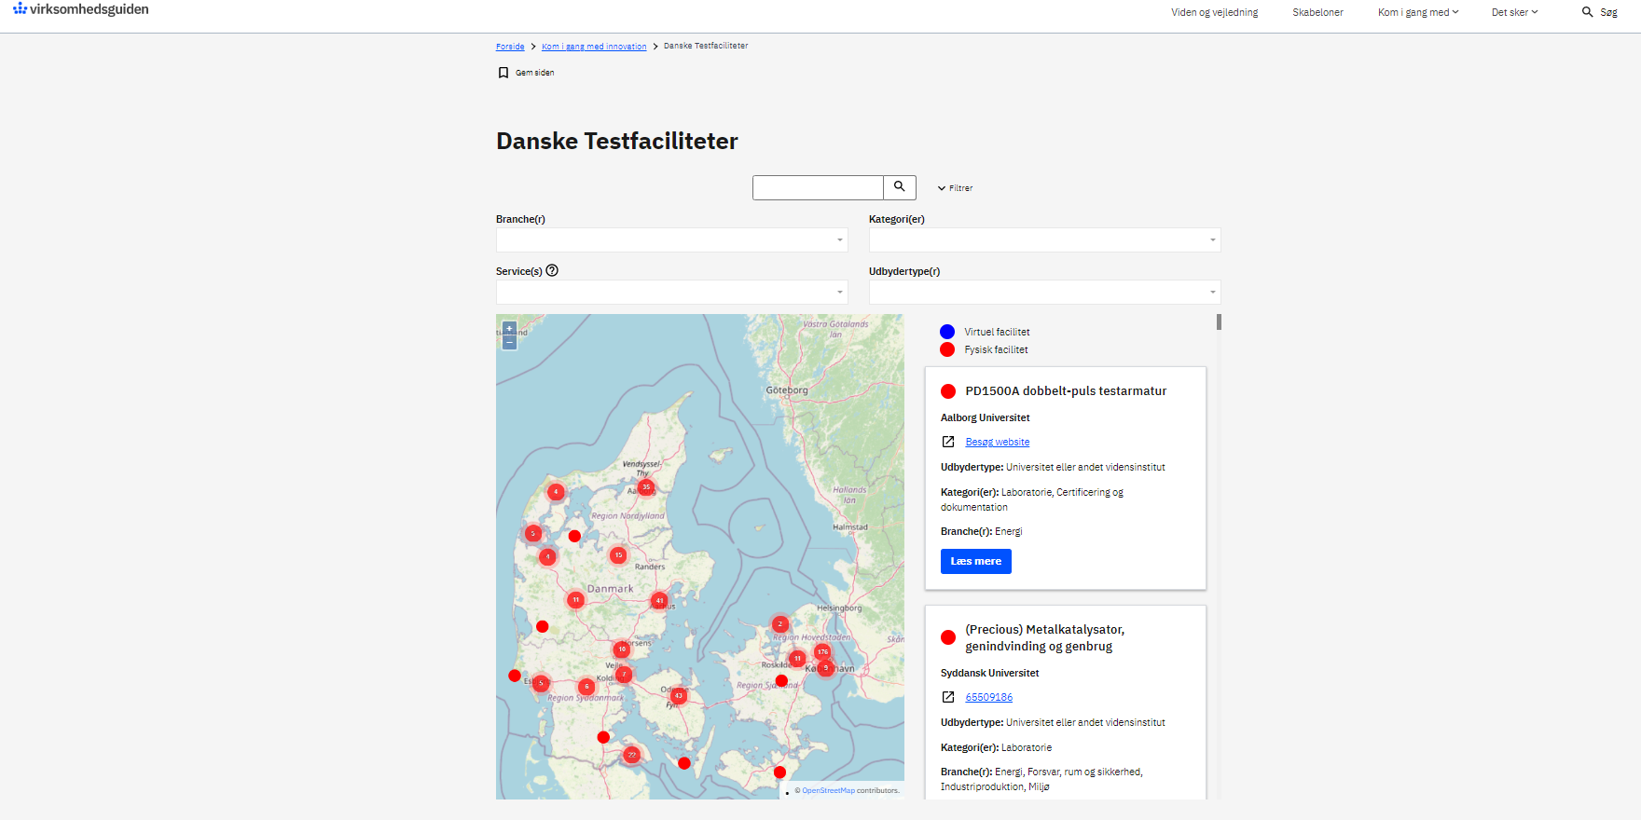The height and width of the screenshot is (820, 1641).
Task: Open the 2 cluster in northern Sjælland
Action: click(x=780, y=624)
